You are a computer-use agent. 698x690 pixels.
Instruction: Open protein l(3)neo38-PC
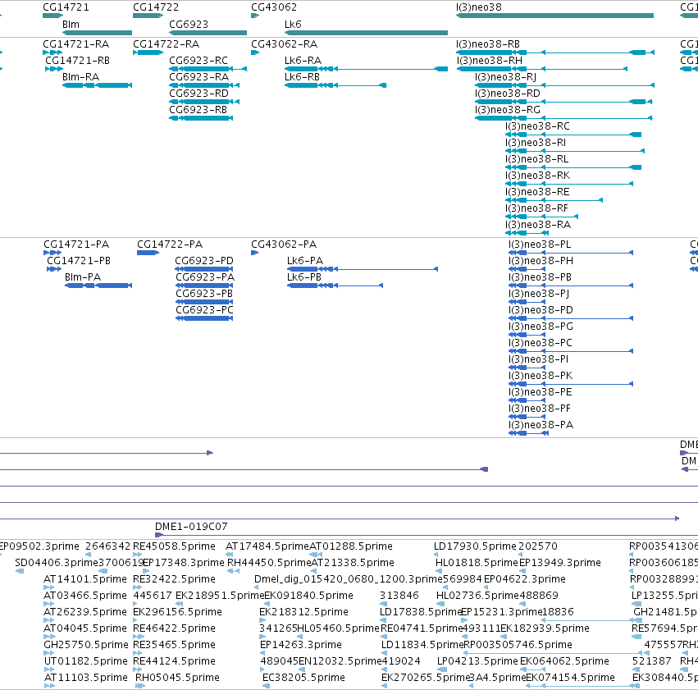[571, 352]
